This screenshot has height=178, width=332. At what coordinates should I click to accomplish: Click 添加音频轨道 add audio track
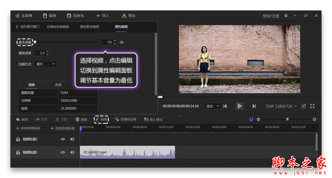coord(63,128)
